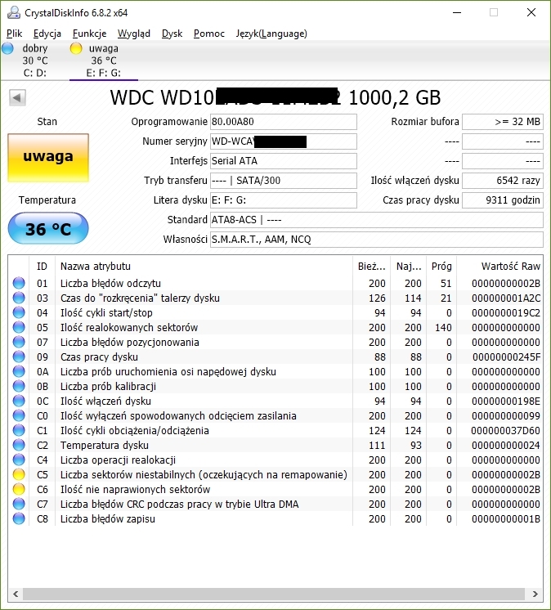Screen dimensions: 551x610
Task: Select the blue status orb for disk C: D:
Action: pyautogui.click(x=7, y=48)
